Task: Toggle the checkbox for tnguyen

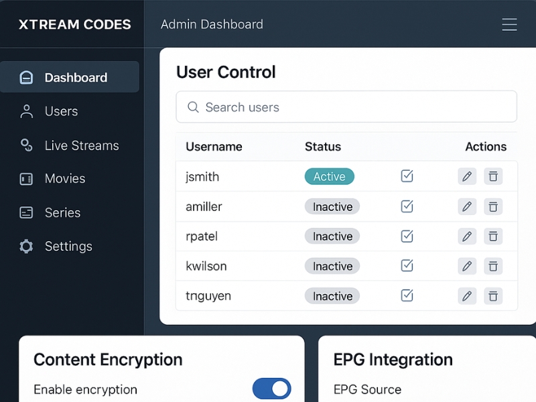Action: (x=407, y=295)
